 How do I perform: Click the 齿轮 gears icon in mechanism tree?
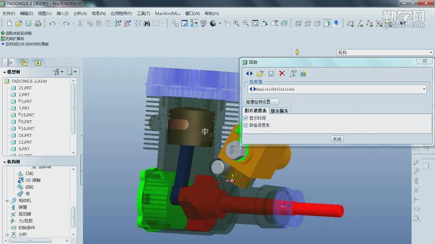[20, 187]
